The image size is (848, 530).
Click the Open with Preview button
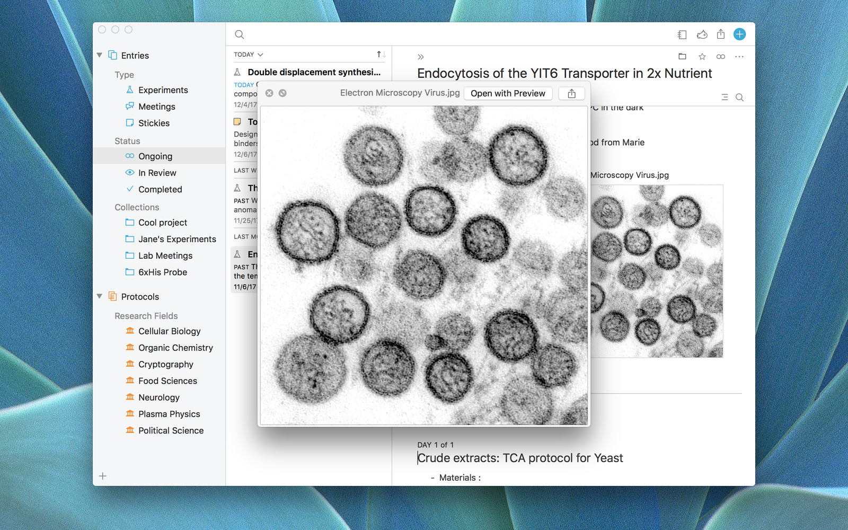point(508,93)
